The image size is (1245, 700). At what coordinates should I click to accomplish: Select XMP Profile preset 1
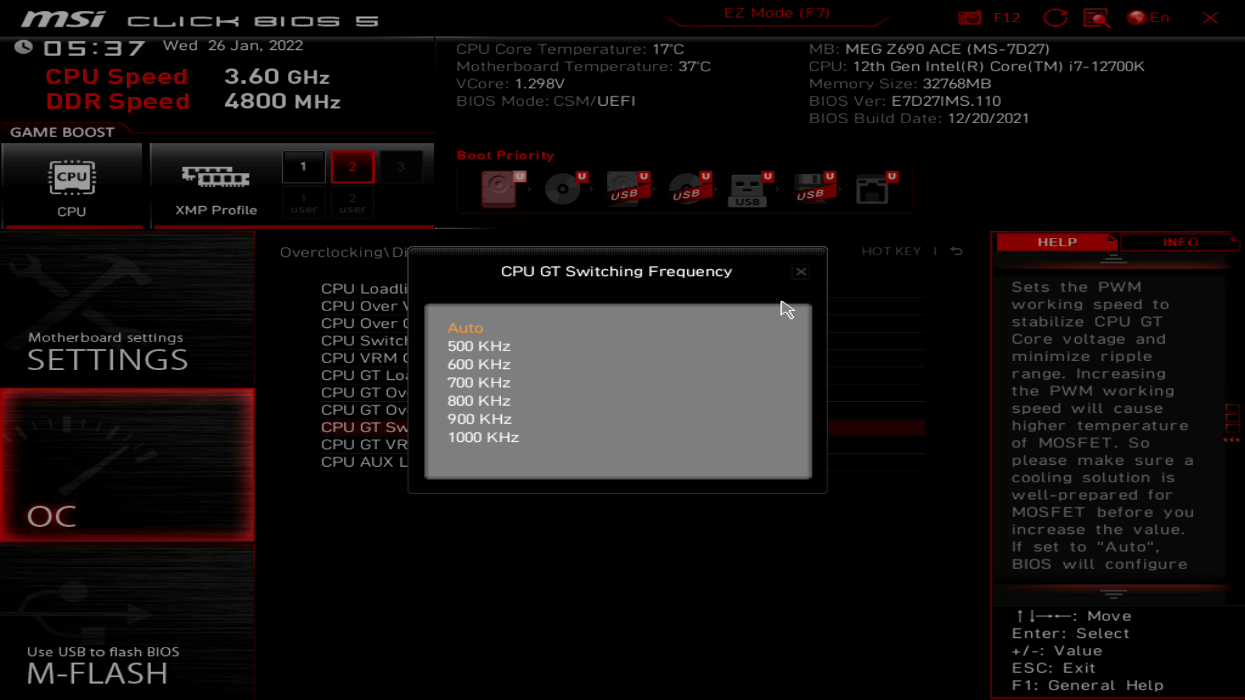point(303,167)
